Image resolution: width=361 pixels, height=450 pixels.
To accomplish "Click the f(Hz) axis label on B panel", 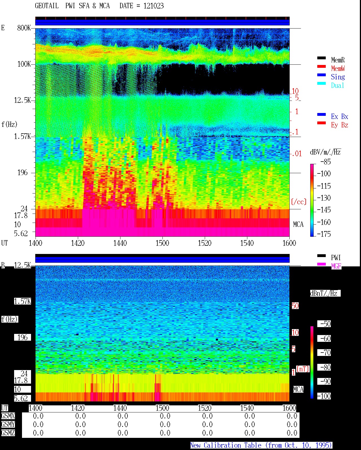I will click(10, 319).
